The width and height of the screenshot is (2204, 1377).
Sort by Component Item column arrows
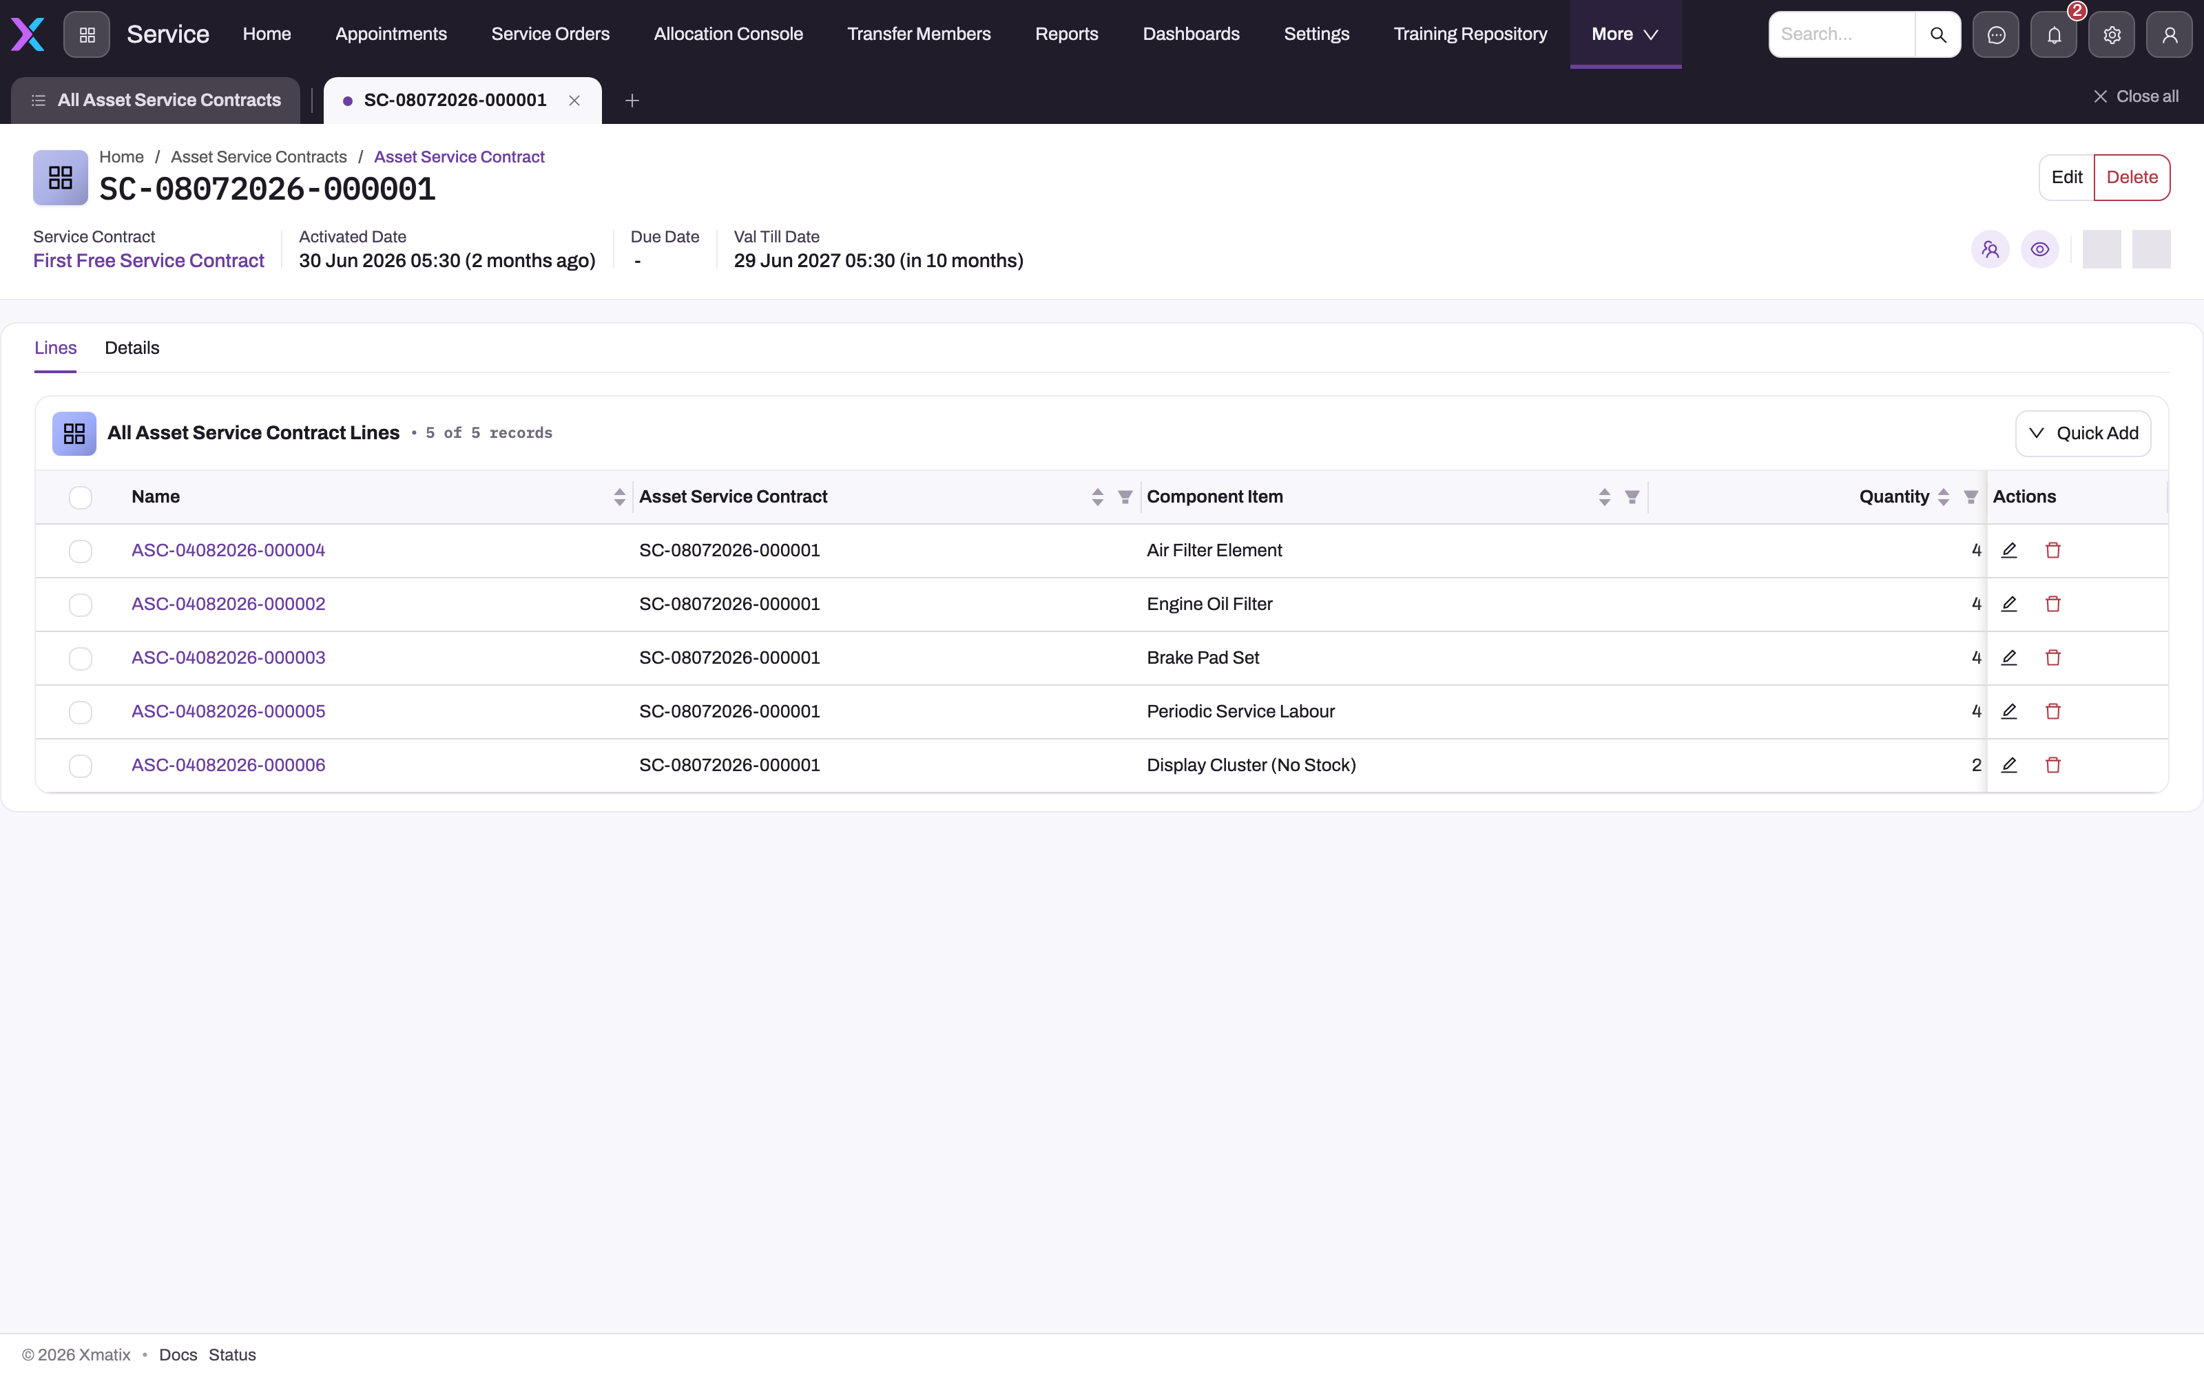click(1605, 497)
